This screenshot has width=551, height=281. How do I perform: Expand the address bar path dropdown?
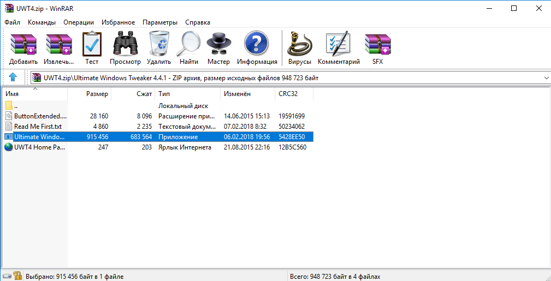[x=546, y=77]
